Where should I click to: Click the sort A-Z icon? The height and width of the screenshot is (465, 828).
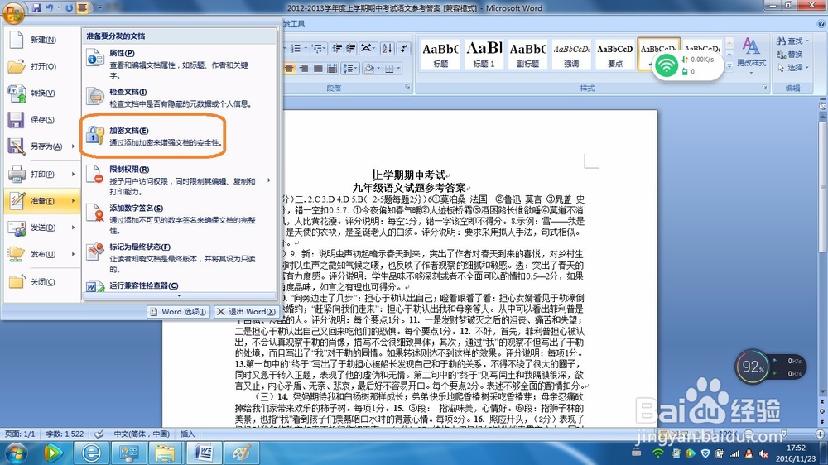tap(387, 49)
